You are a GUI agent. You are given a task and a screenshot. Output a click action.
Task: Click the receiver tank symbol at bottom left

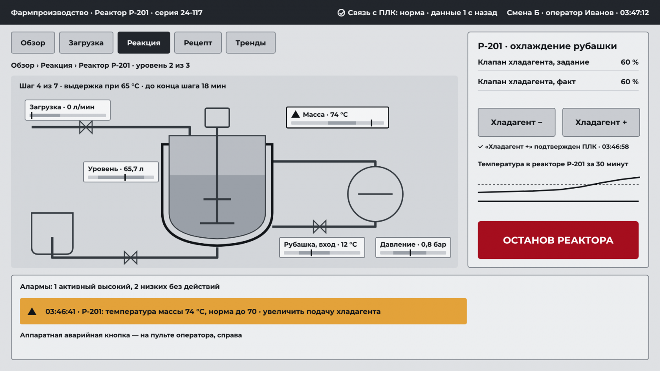[52, 234]
